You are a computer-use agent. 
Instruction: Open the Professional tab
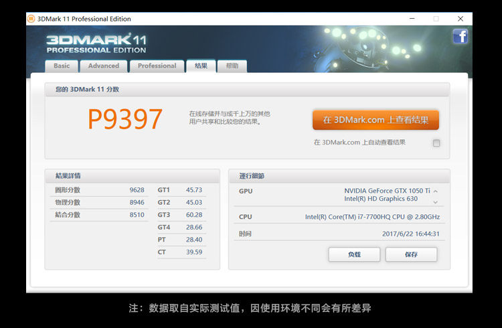coord(157,66)
